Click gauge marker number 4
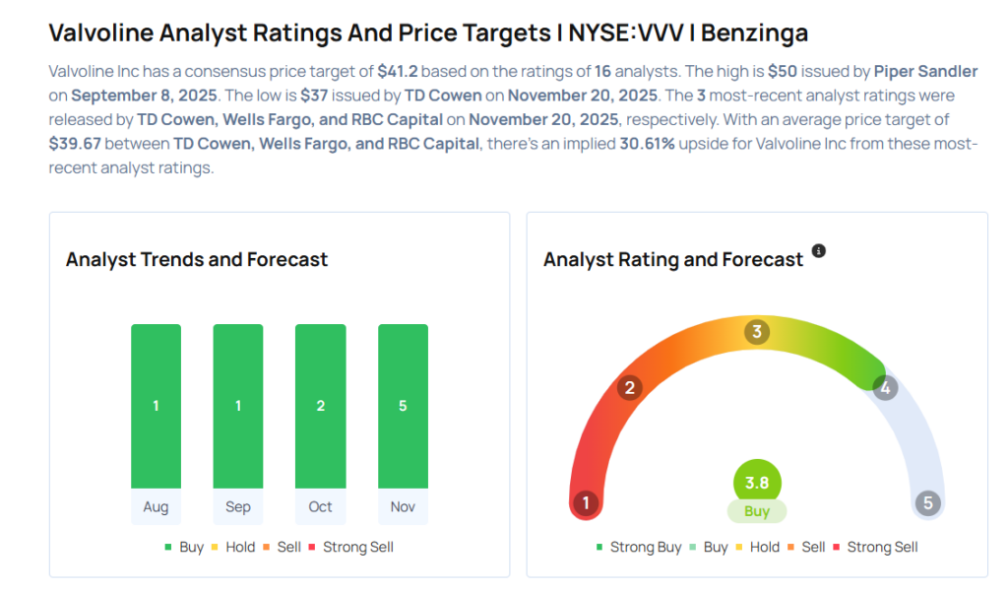 pos(885,387)
